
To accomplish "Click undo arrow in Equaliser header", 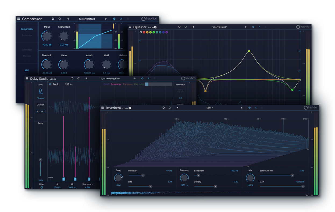I will (x=179, y=27).
